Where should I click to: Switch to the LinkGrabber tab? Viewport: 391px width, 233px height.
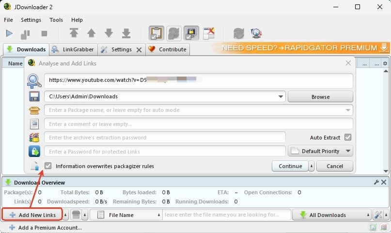click(x=73, y=49)
